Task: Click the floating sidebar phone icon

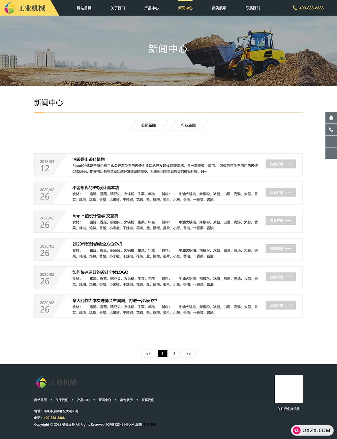Action: (331, 130)
